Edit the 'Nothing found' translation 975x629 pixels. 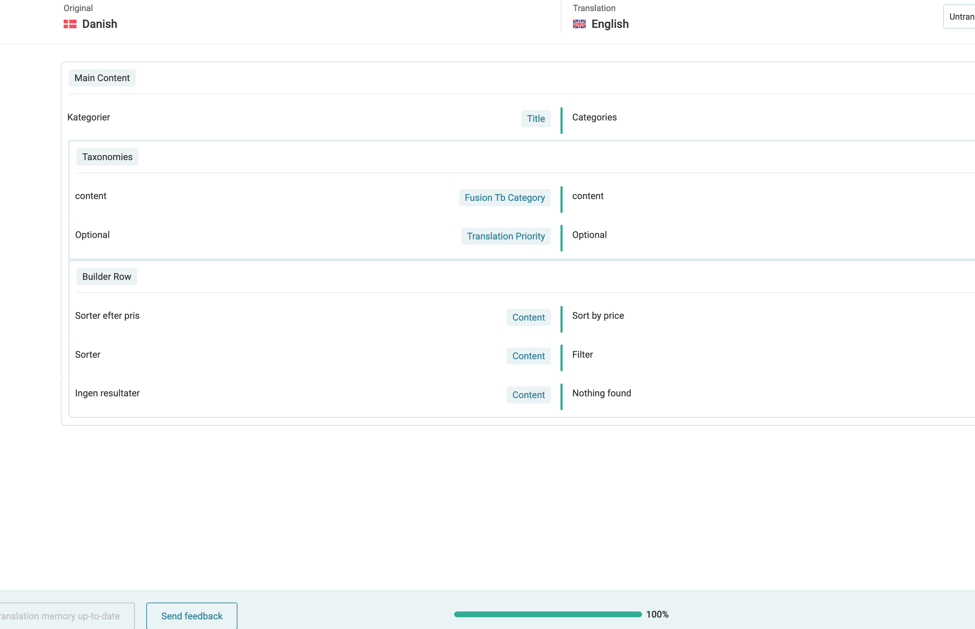coord(601,393)
